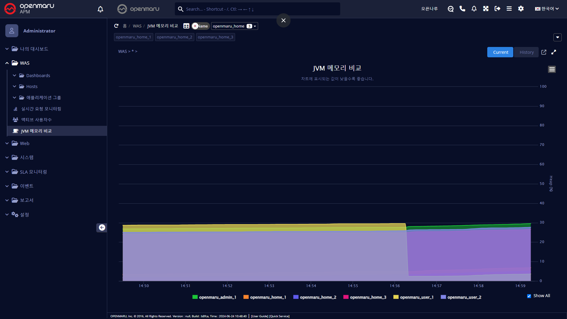Click the fullscreen expand arrows icon
This screenshot has width=567, height=319.
[554, 52]
